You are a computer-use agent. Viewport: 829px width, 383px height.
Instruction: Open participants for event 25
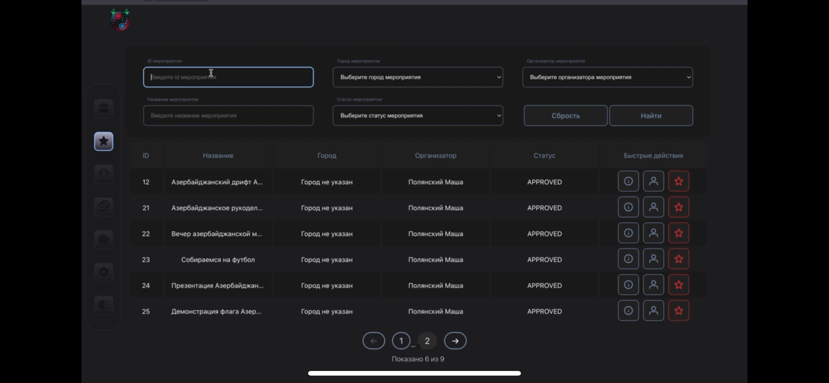(x=653, y=311)
